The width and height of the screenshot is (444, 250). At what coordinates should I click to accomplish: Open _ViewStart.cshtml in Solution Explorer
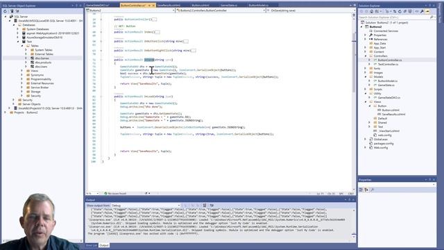[388, 131]
